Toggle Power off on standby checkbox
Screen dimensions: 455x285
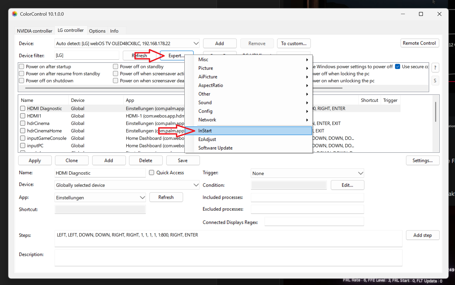(x=116, y=66)
